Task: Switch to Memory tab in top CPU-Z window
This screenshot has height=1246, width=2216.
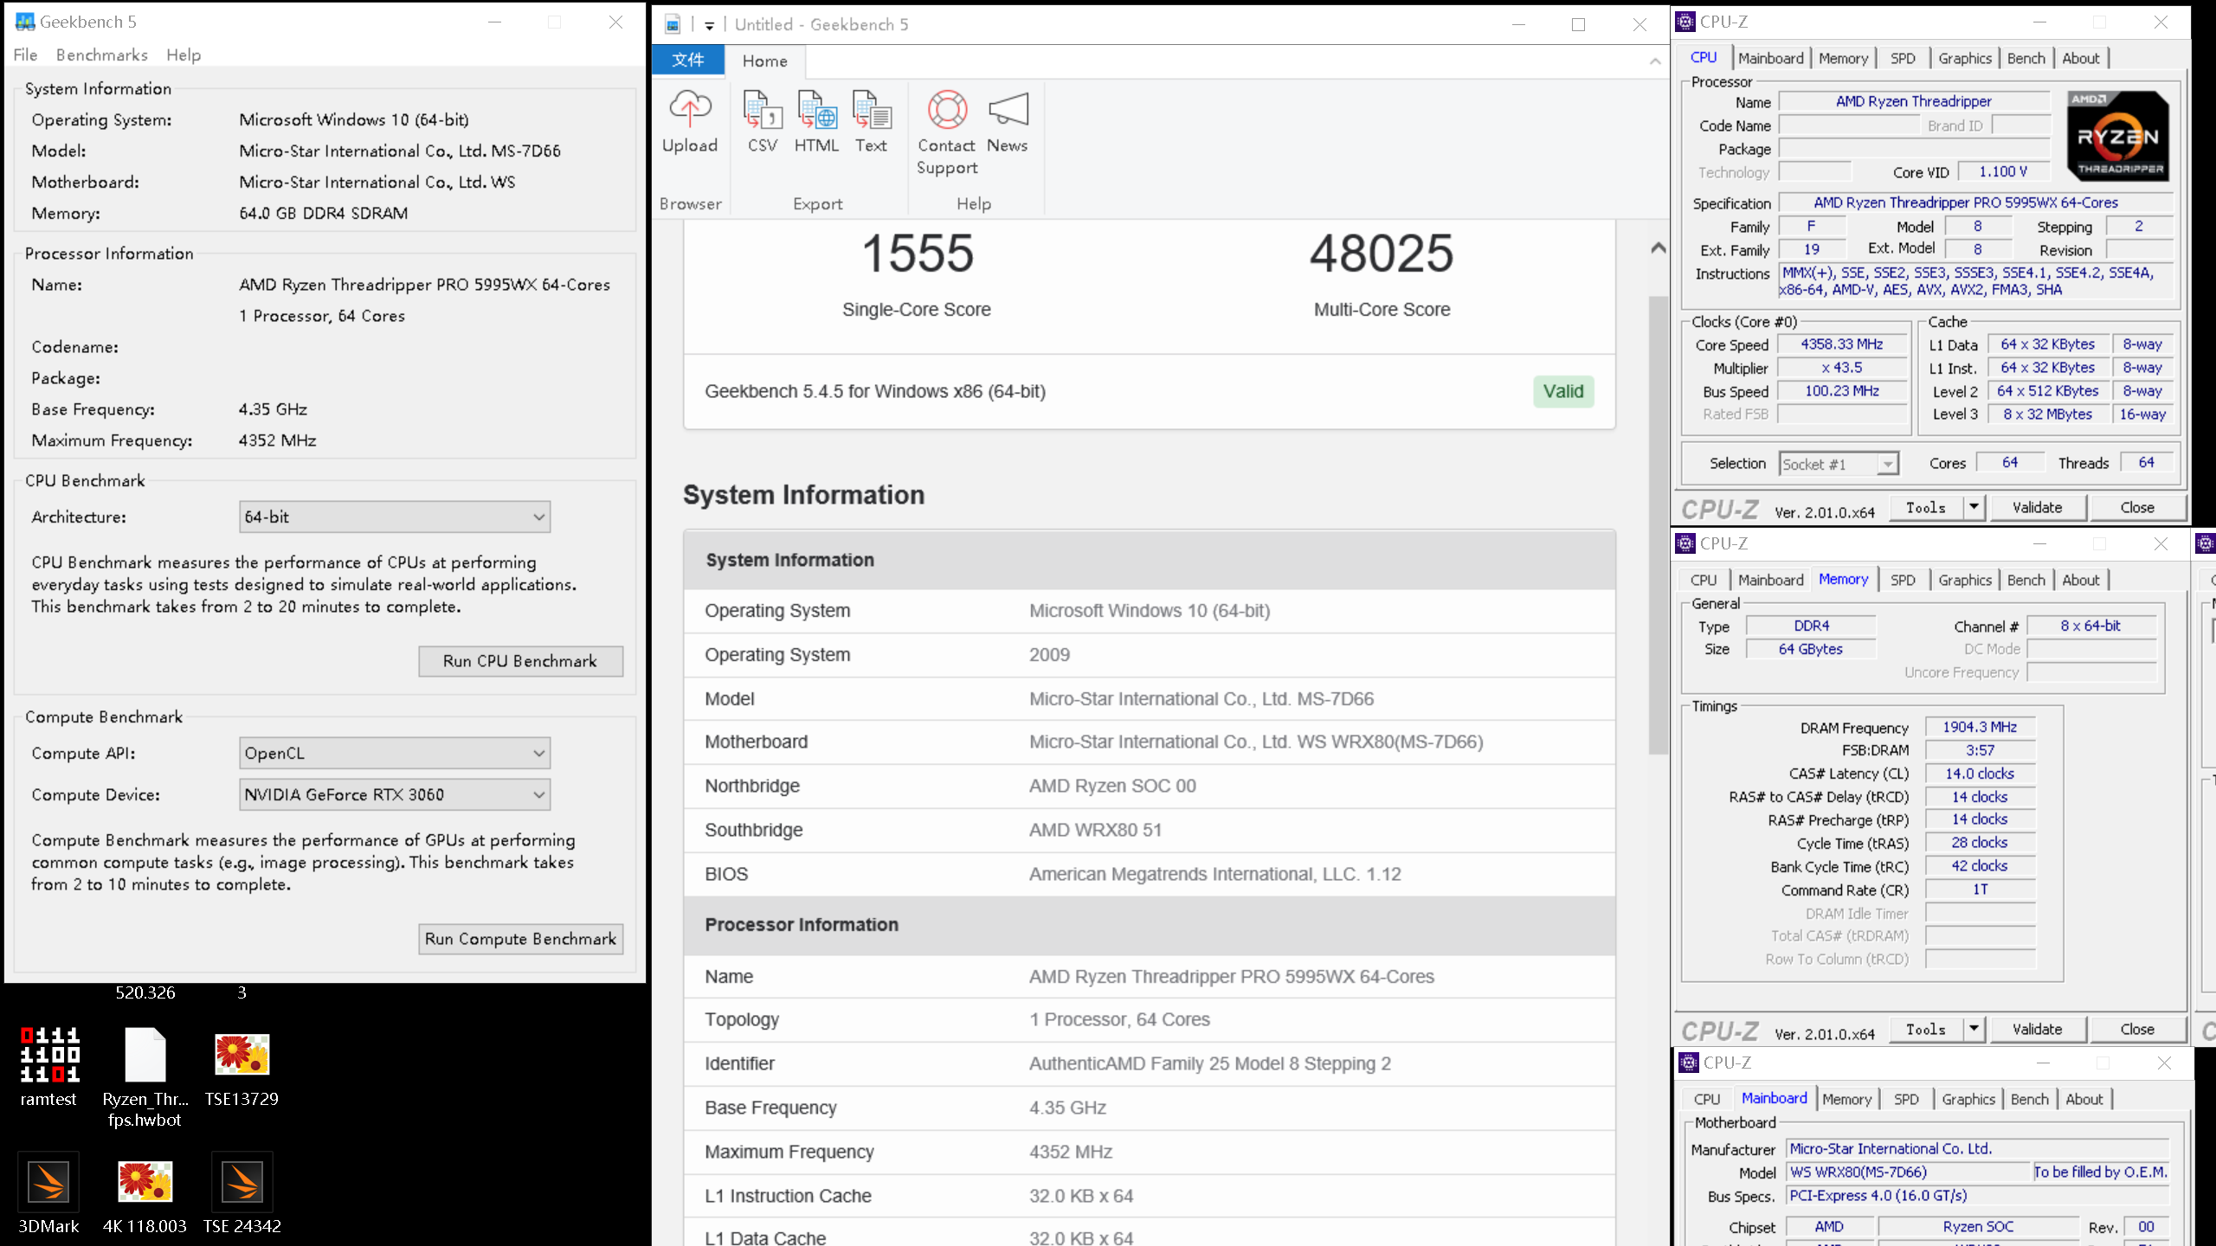Action: click(1843, 59)
